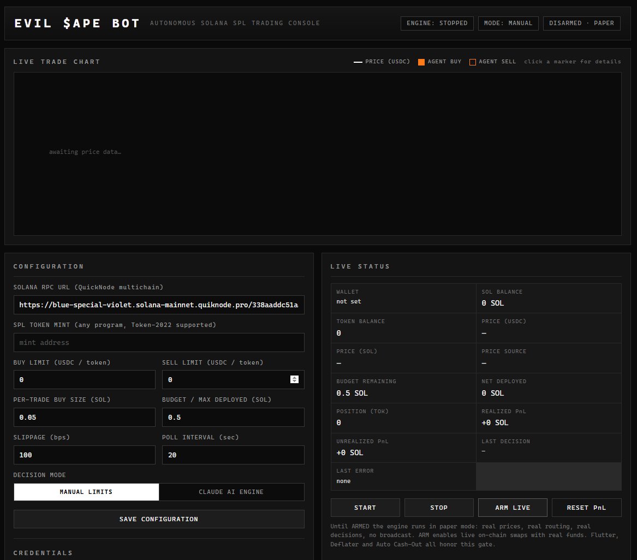Click the Sell Limit spinner arrows
Screen dimensions: 637x560
pos(295,379)
